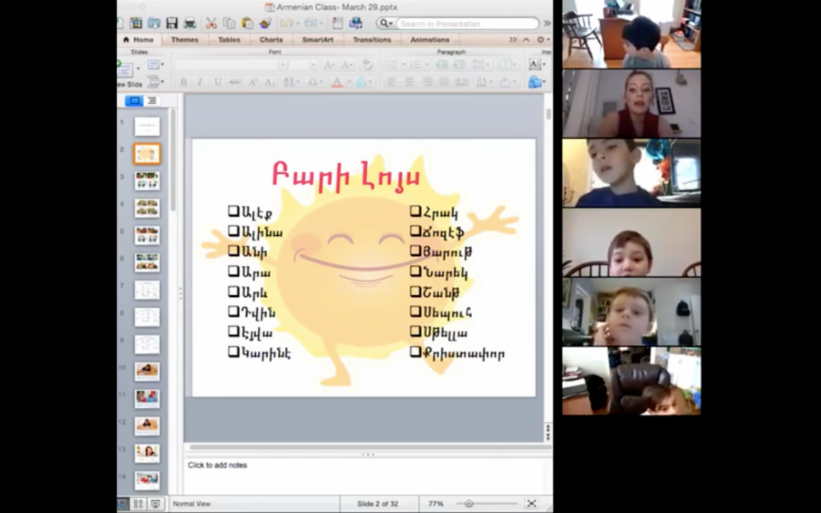Open the columns dropdown
Image resolution: width=821 pixels, height=513 pixels.
point(508,65)
